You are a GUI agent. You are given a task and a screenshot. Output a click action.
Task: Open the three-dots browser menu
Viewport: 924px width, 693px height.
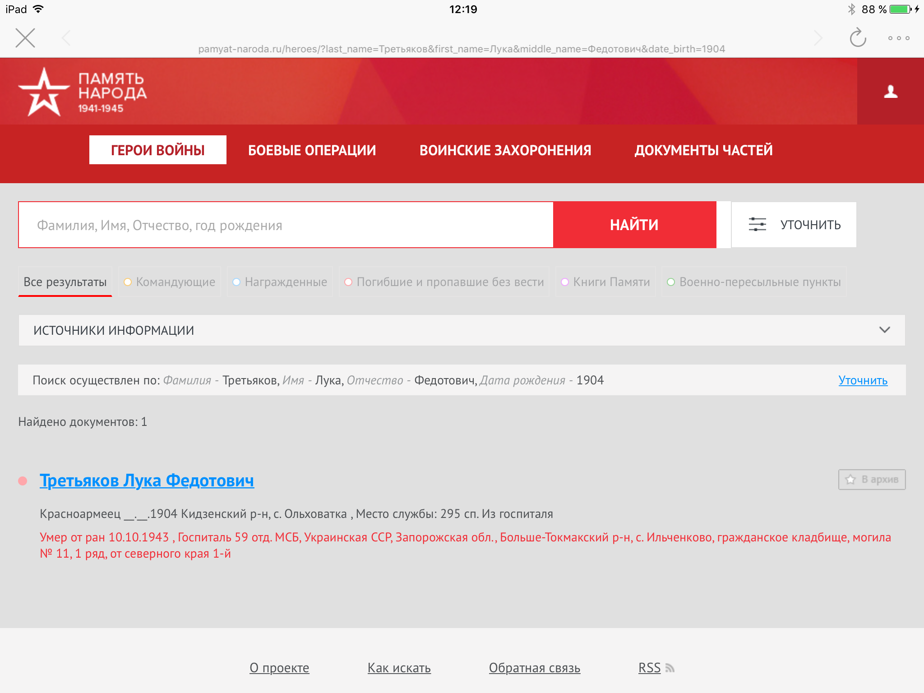click(898, 38)
